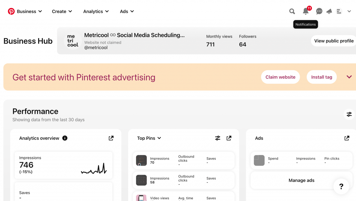Click the Claim website button
Screen dimensions: 356x201
(280, 77)
